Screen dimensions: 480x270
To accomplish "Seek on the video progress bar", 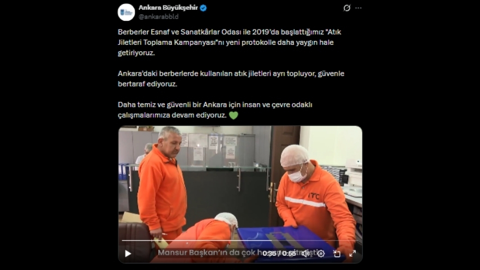I will 240,241.
